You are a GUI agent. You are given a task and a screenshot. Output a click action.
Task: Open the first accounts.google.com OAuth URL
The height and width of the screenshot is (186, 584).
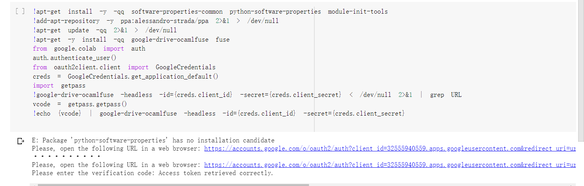coord(389,148)
